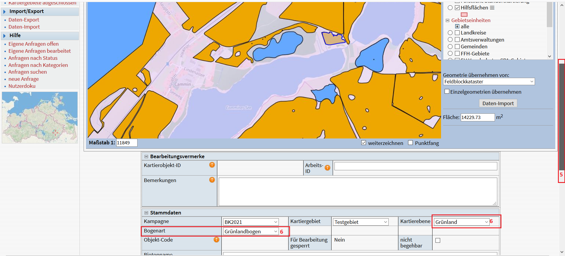Click the arrow icon beside Import/Export
This screenshot has height=256, width=565.
coord(4,11)
